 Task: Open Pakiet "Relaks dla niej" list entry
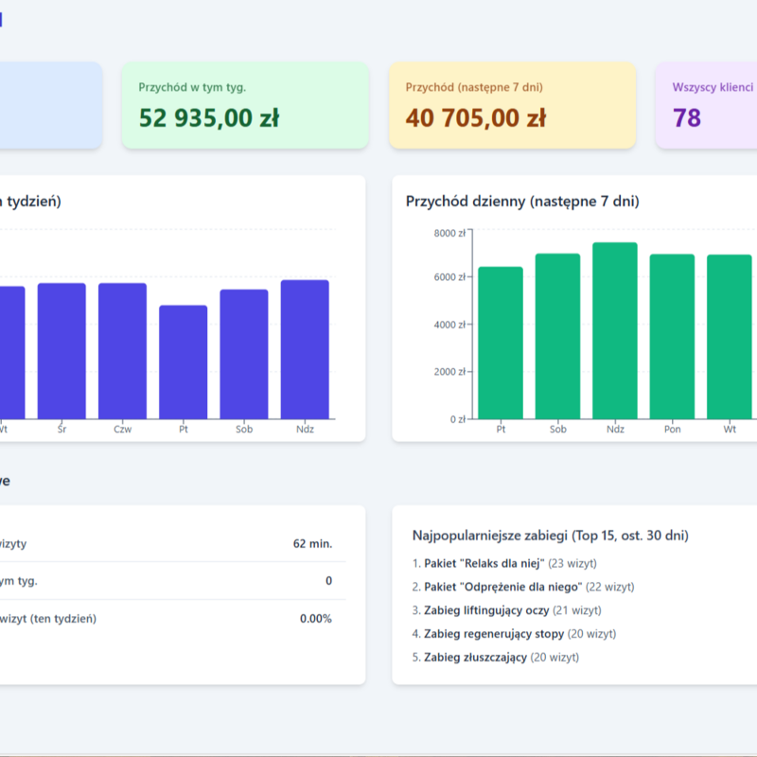pos(483,564)
